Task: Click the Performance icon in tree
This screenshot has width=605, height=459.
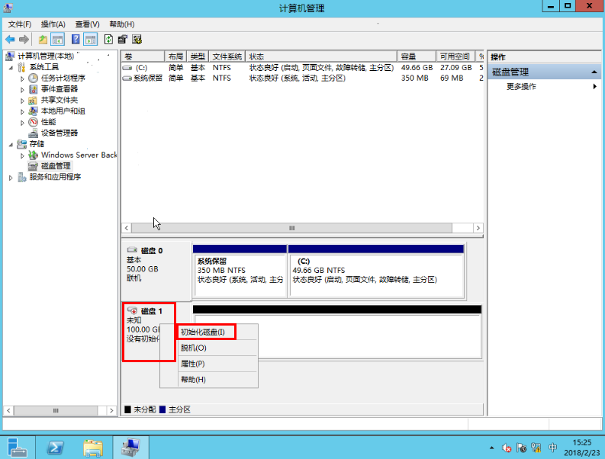Action: pos(33,122)
